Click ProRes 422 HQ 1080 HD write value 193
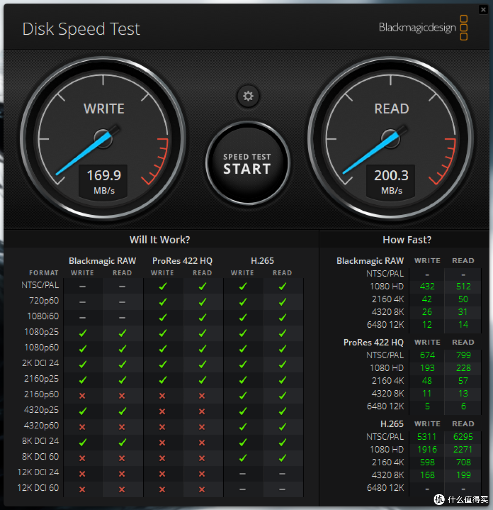 coord(427,367)
